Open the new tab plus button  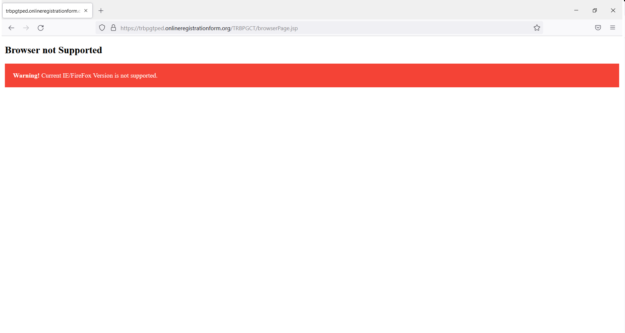point(101,11)
